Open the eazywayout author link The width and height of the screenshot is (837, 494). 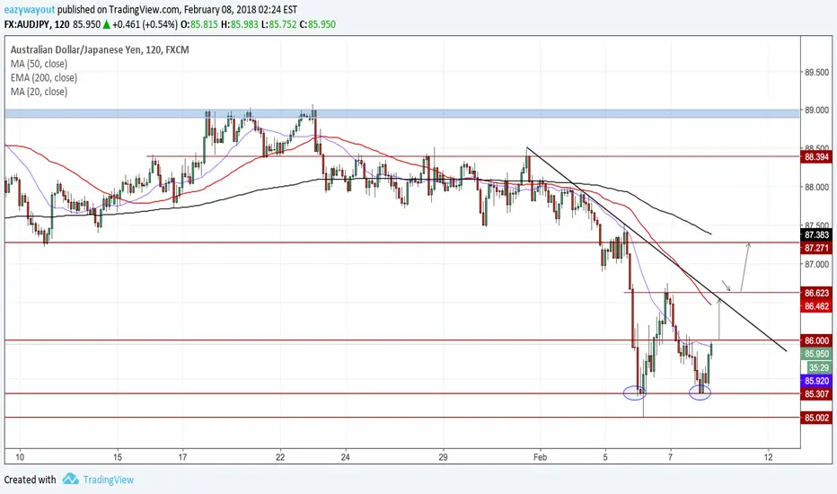[30, 10]
